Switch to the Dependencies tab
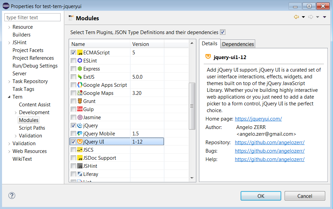333x209 pixels. click(x=238, y=44)
